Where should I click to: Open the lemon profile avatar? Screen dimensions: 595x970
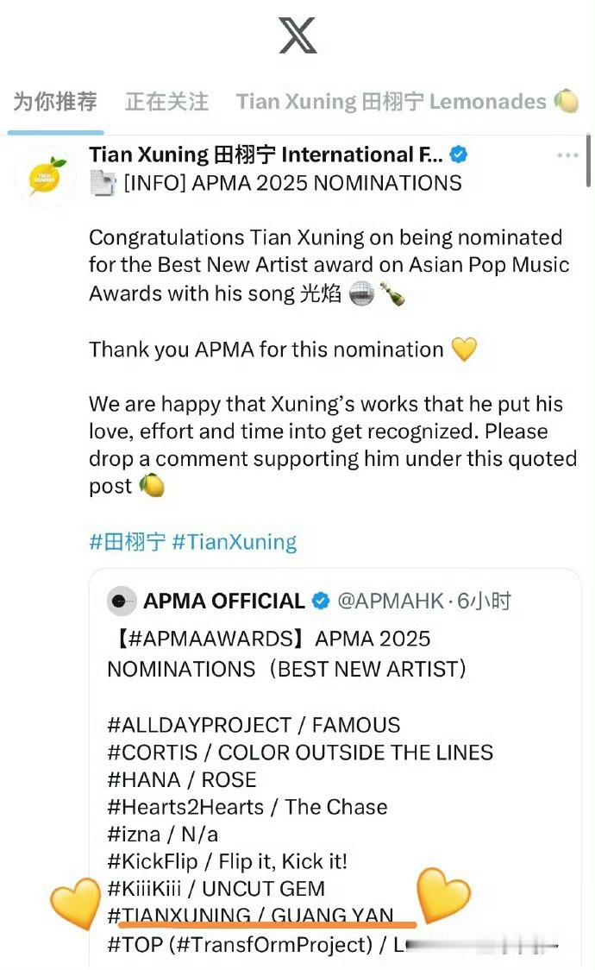click(44, 176)
